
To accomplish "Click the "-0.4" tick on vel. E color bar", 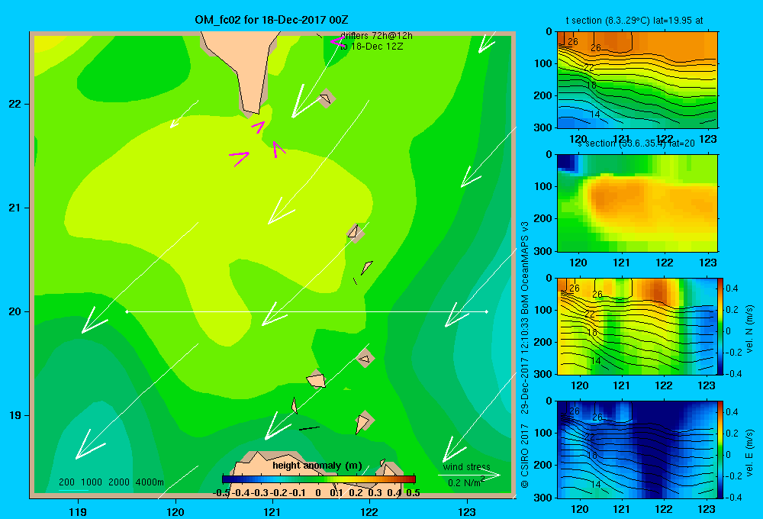I will [732, 497].
